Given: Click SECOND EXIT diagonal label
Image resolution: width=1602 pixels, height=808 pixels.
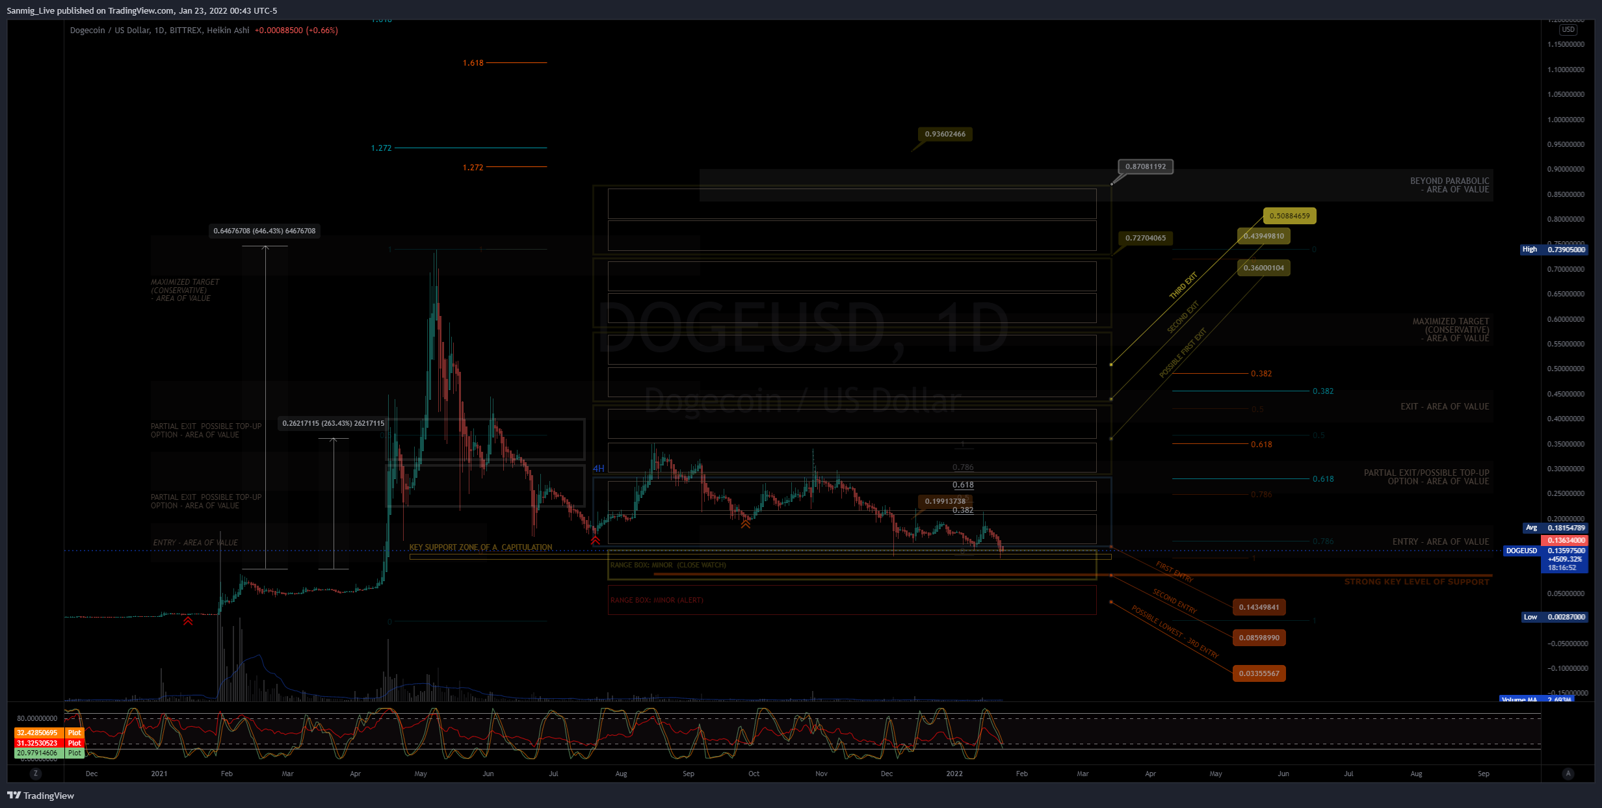Looking at the screenshot, I should [x=1183, y=318].
